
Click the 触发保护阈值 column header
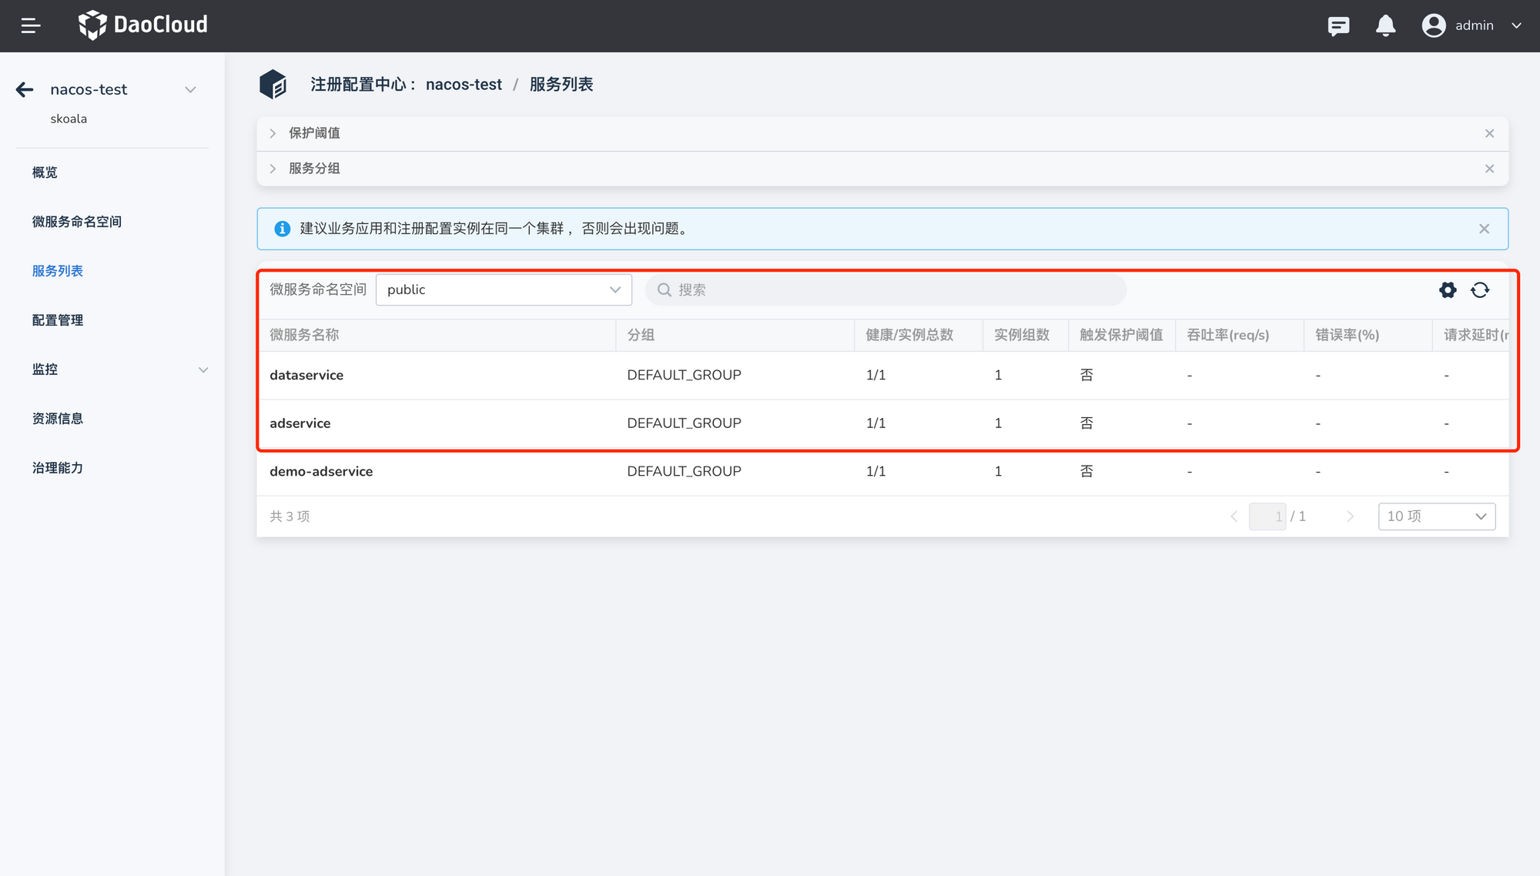pos(1121,335)
